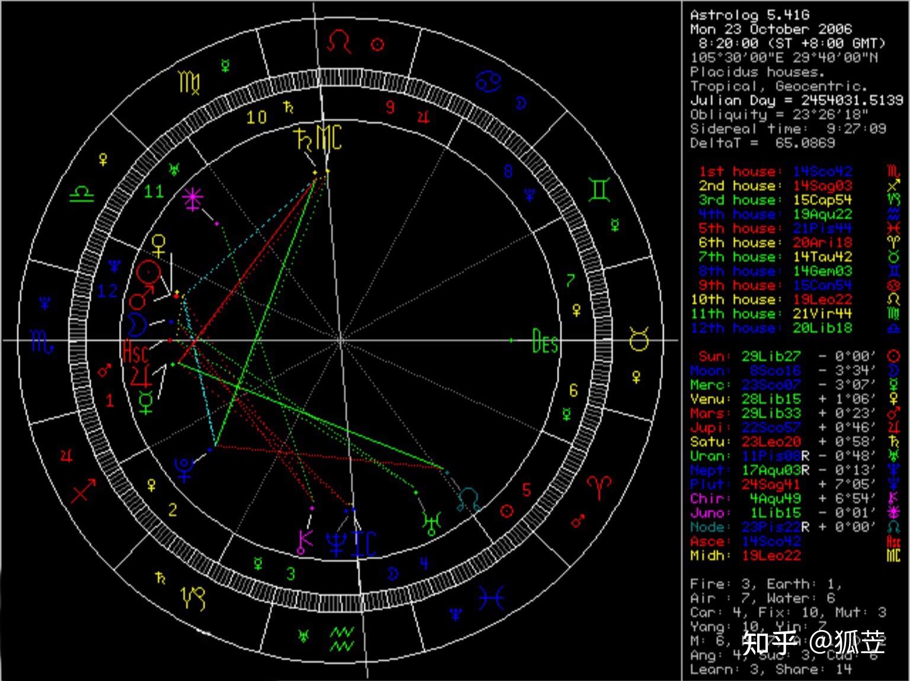Click the Leo glyph on the outer zodiac ring
This screenshot has height=681, width=910.
tap(339, 42)
